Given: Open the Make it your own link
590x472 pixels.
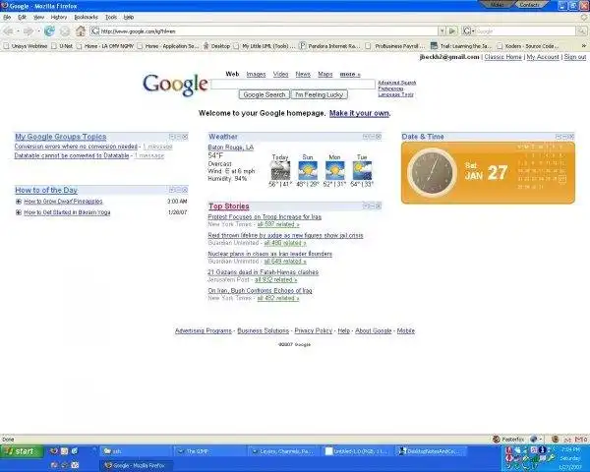Looking at the screenshot, I should 359,113.
